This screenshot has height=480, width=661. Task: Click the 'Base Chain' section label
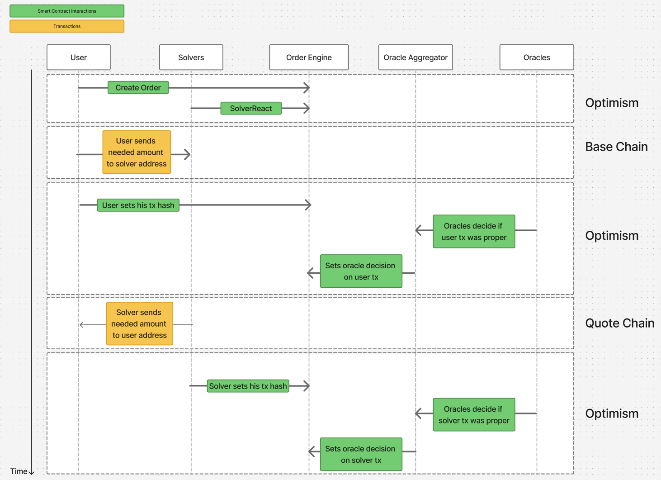616,147
